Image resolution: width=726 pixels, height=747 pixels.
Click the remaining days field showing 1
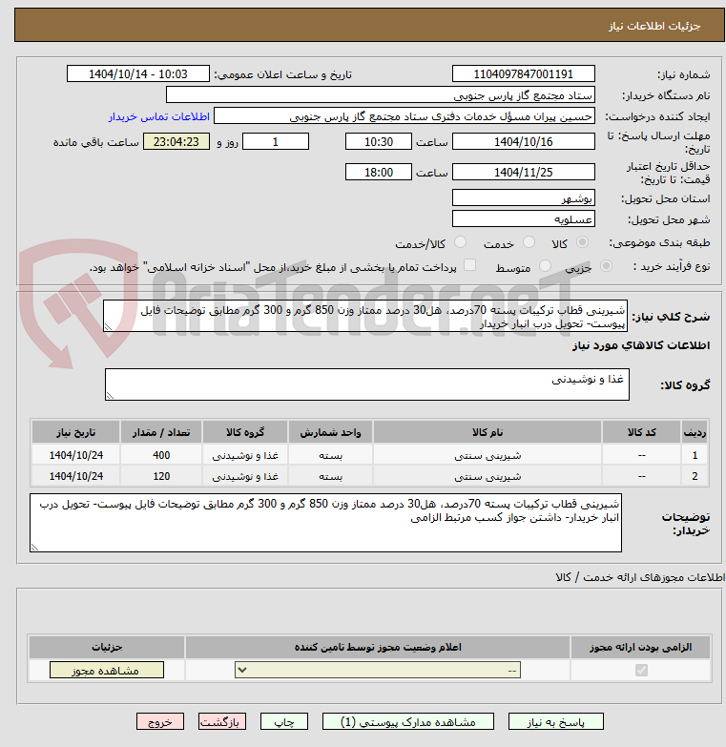(x=276, y=141)
